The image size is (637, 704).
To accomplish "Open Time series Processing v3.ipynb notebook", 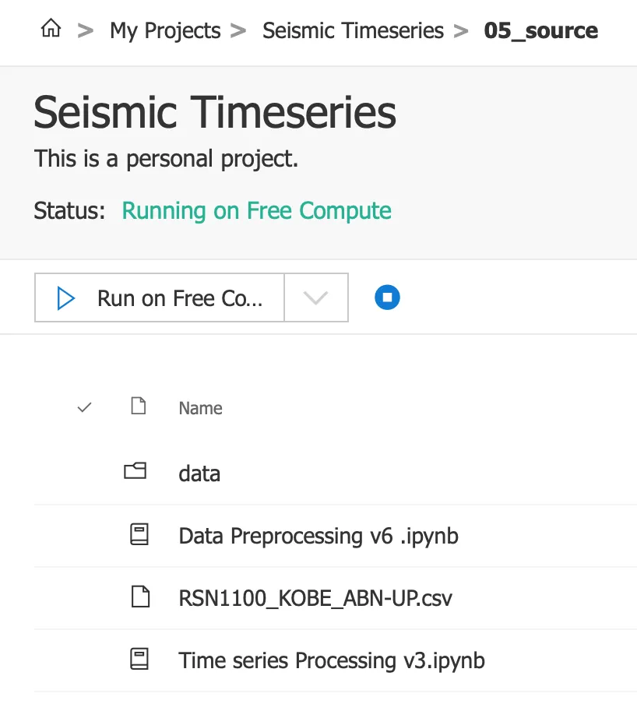I will coord(332,660).
